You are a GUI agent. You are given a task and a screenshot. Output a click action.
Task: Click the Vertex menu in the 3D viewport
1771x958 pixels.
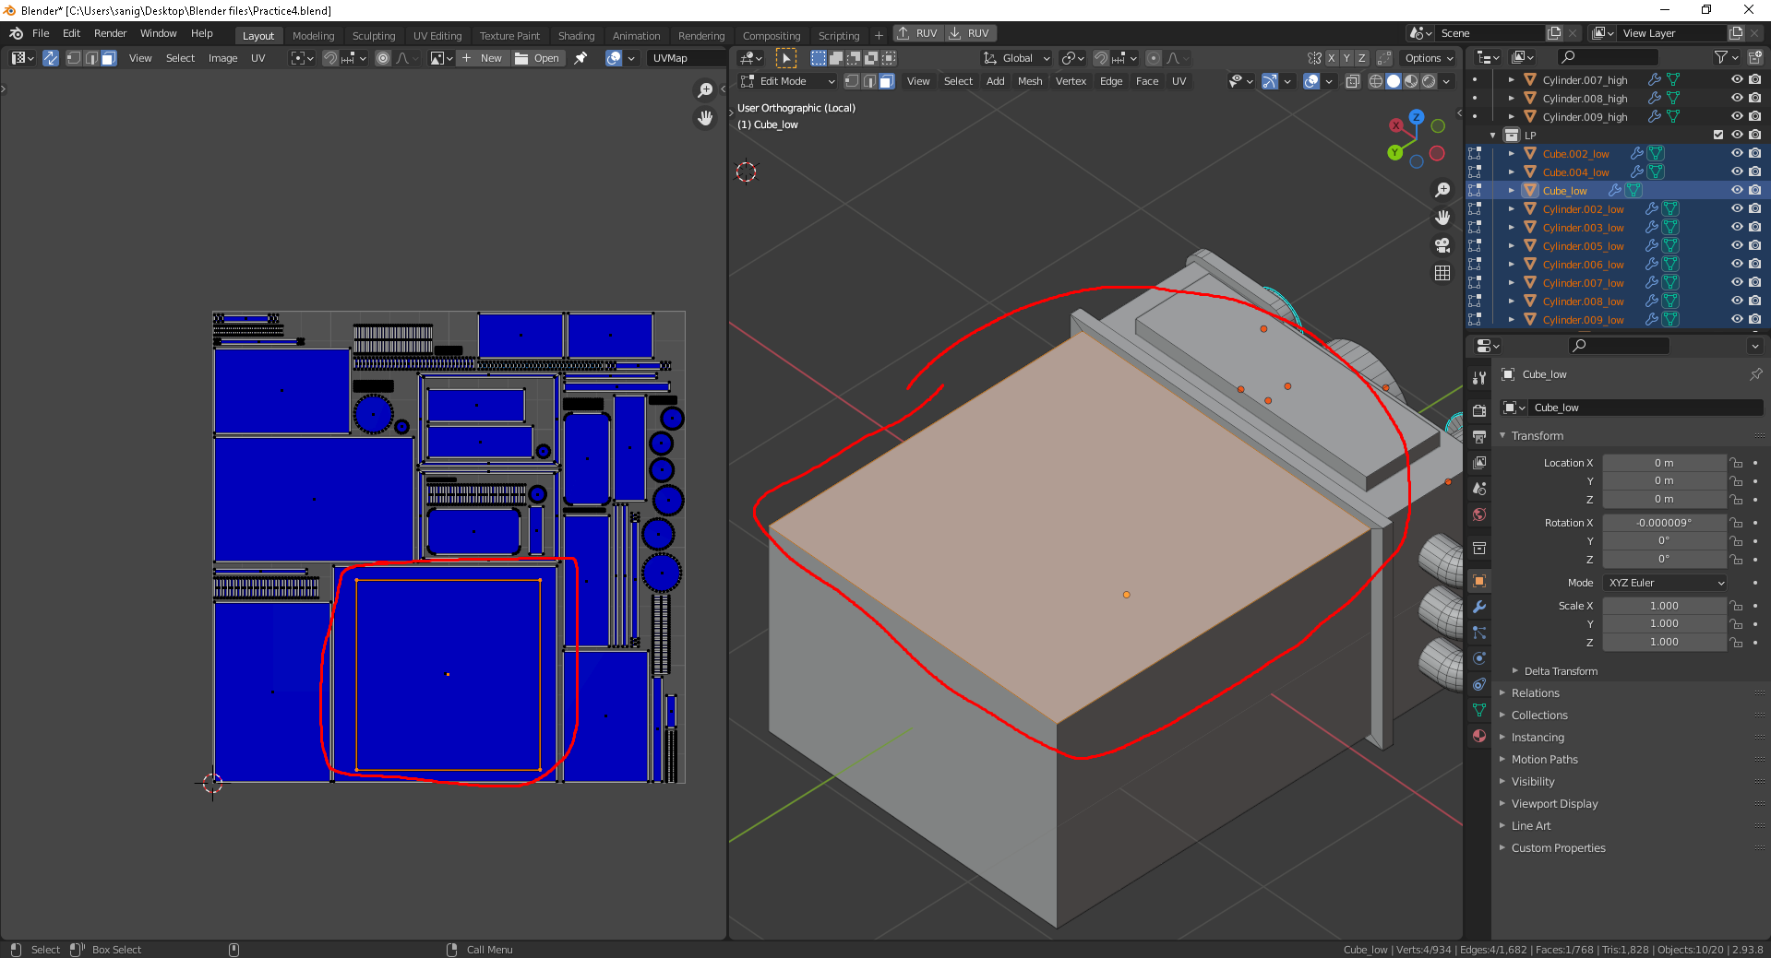[1071, 81]
